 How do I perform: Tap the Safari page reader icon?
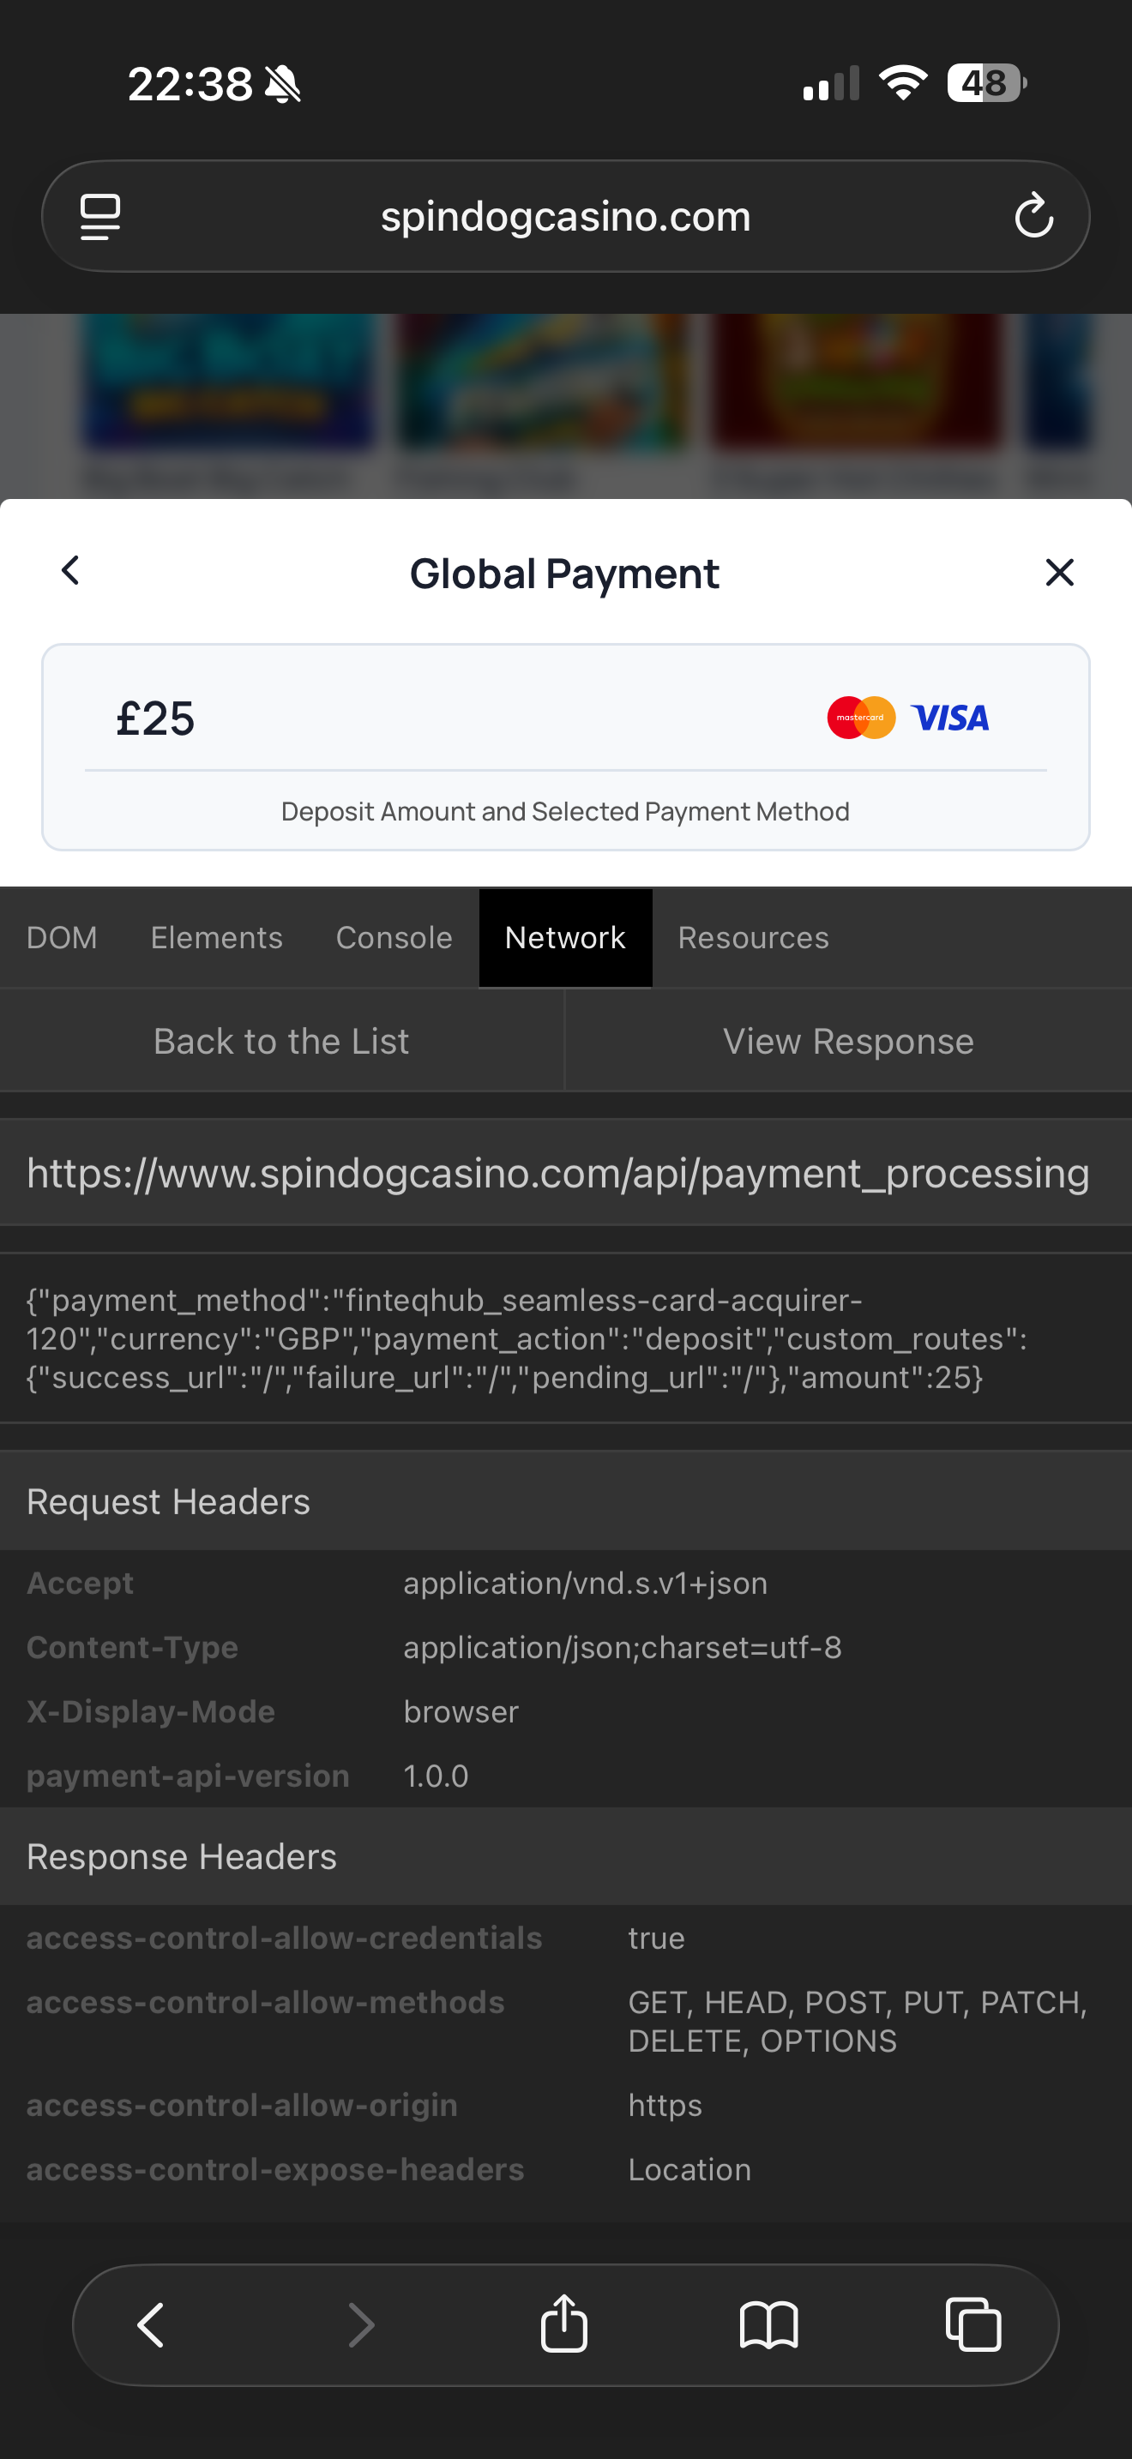point(100,217)
